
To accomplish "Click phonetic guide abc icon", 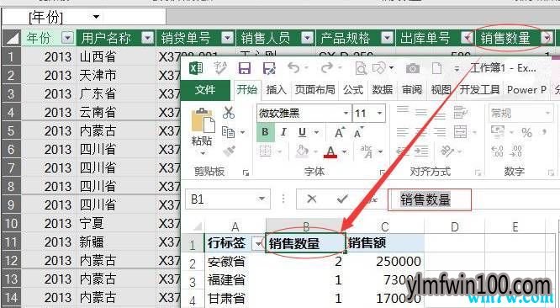I will pos(367,151).
